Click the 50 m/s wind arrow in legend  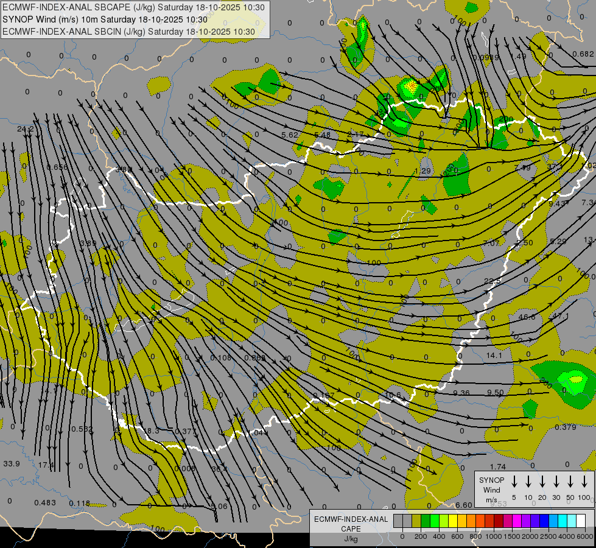point(570,482)
